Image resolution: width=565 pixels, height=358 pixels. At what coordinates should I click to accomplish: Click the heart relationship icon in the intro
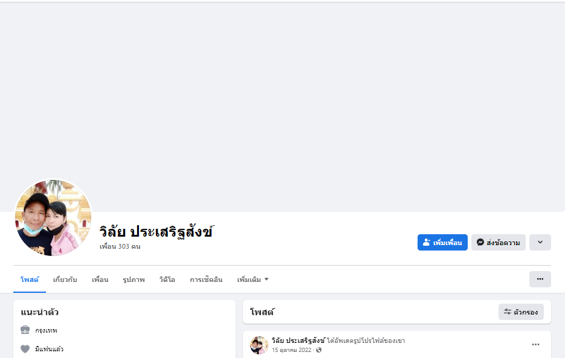pos(25,349)
